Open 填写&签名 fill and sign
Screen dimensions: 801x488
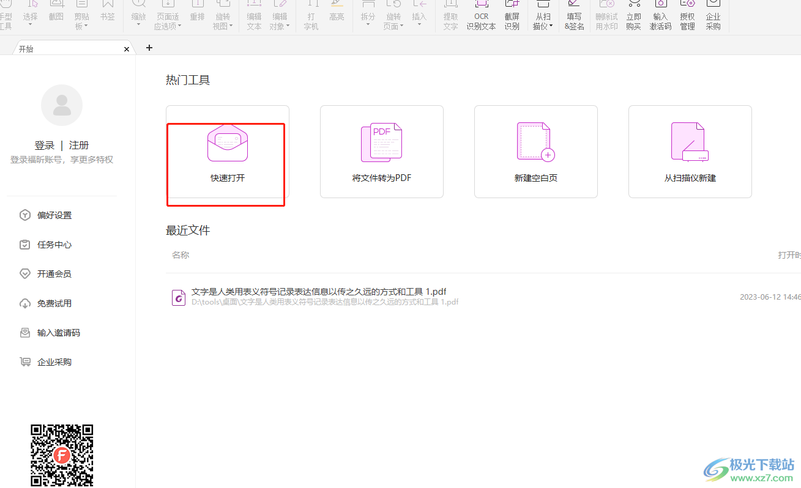575,17
